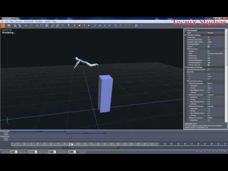Image resolution: width=228 pixels, height=171 pixels.
Task: Open the Edit menu
Action: tap(7, 21)
